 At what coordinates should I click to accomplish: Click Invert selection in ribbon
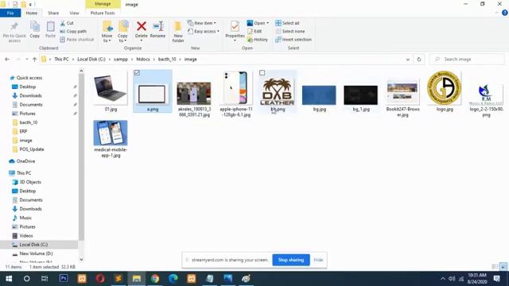point(293,40)
